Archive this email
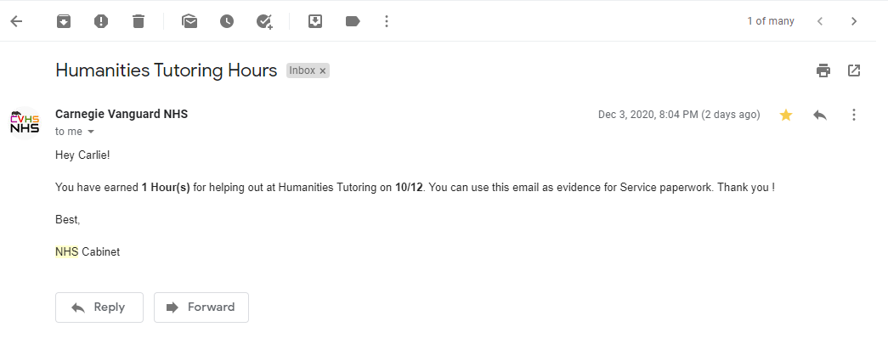 pyautogui.click(x=64, y=21)
